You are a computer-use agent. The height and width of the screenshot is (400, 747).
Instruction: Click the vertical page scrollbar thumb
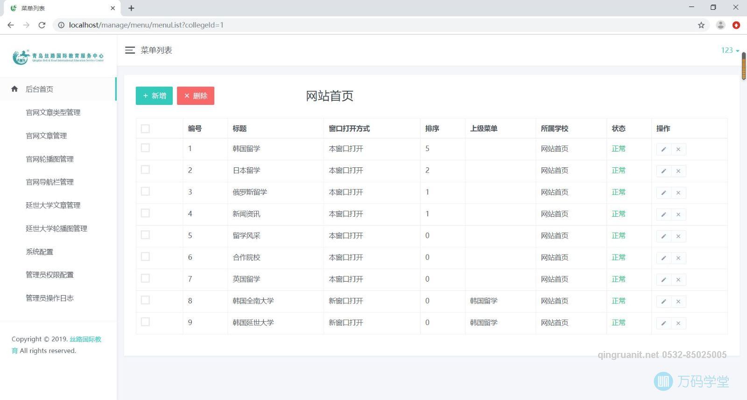tap(744, 66)
